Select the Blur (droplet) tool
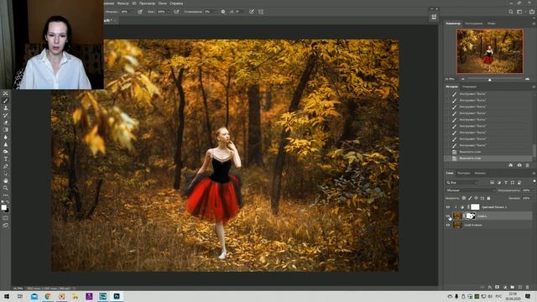Image resolution: width=537 pixels, height=302 pixels. [x=6, y=137]
